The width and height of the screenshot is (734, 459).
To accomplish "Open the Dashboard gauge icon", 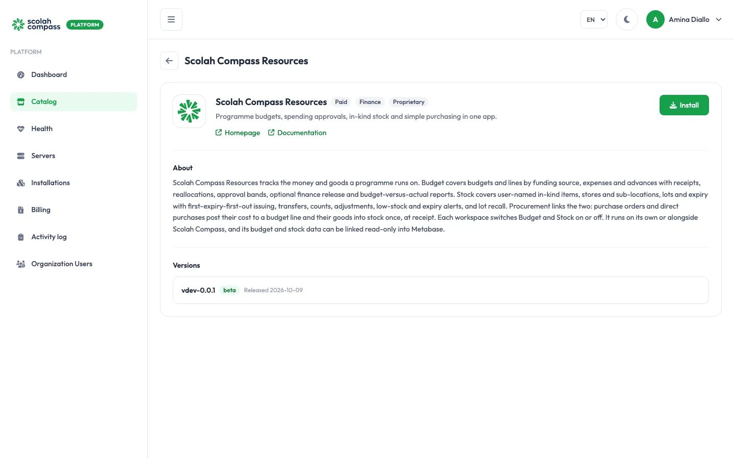I will coord(21,74).
